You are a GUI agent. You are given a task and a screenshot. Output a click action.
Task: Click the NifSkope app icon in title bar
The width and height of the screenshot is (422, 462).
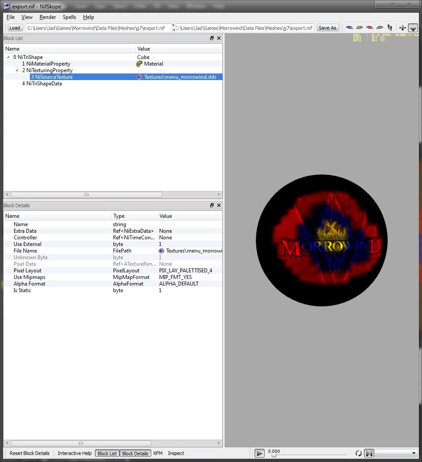coord(6,6)
